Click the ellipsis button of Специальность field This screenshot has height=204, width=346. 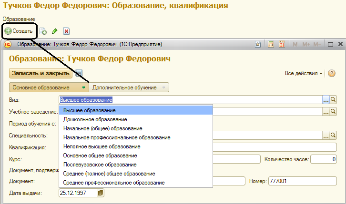point(326,136)
